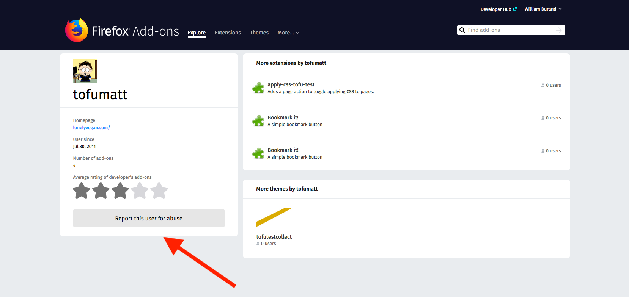Click the More extensions by tofumatt heading

[x=291, y=63]
